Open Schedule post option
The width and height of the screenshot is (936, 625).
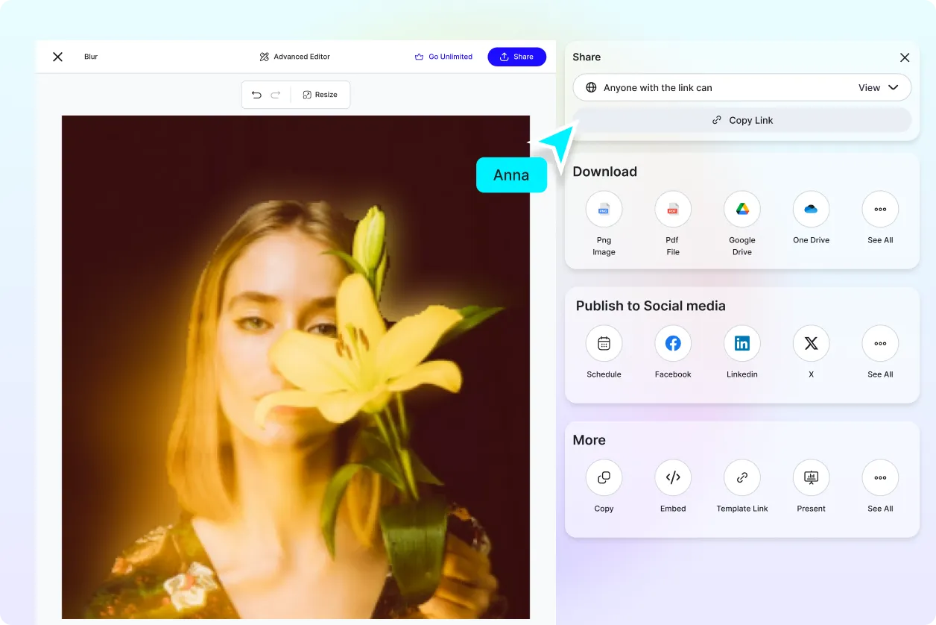[x=604, y=344]
